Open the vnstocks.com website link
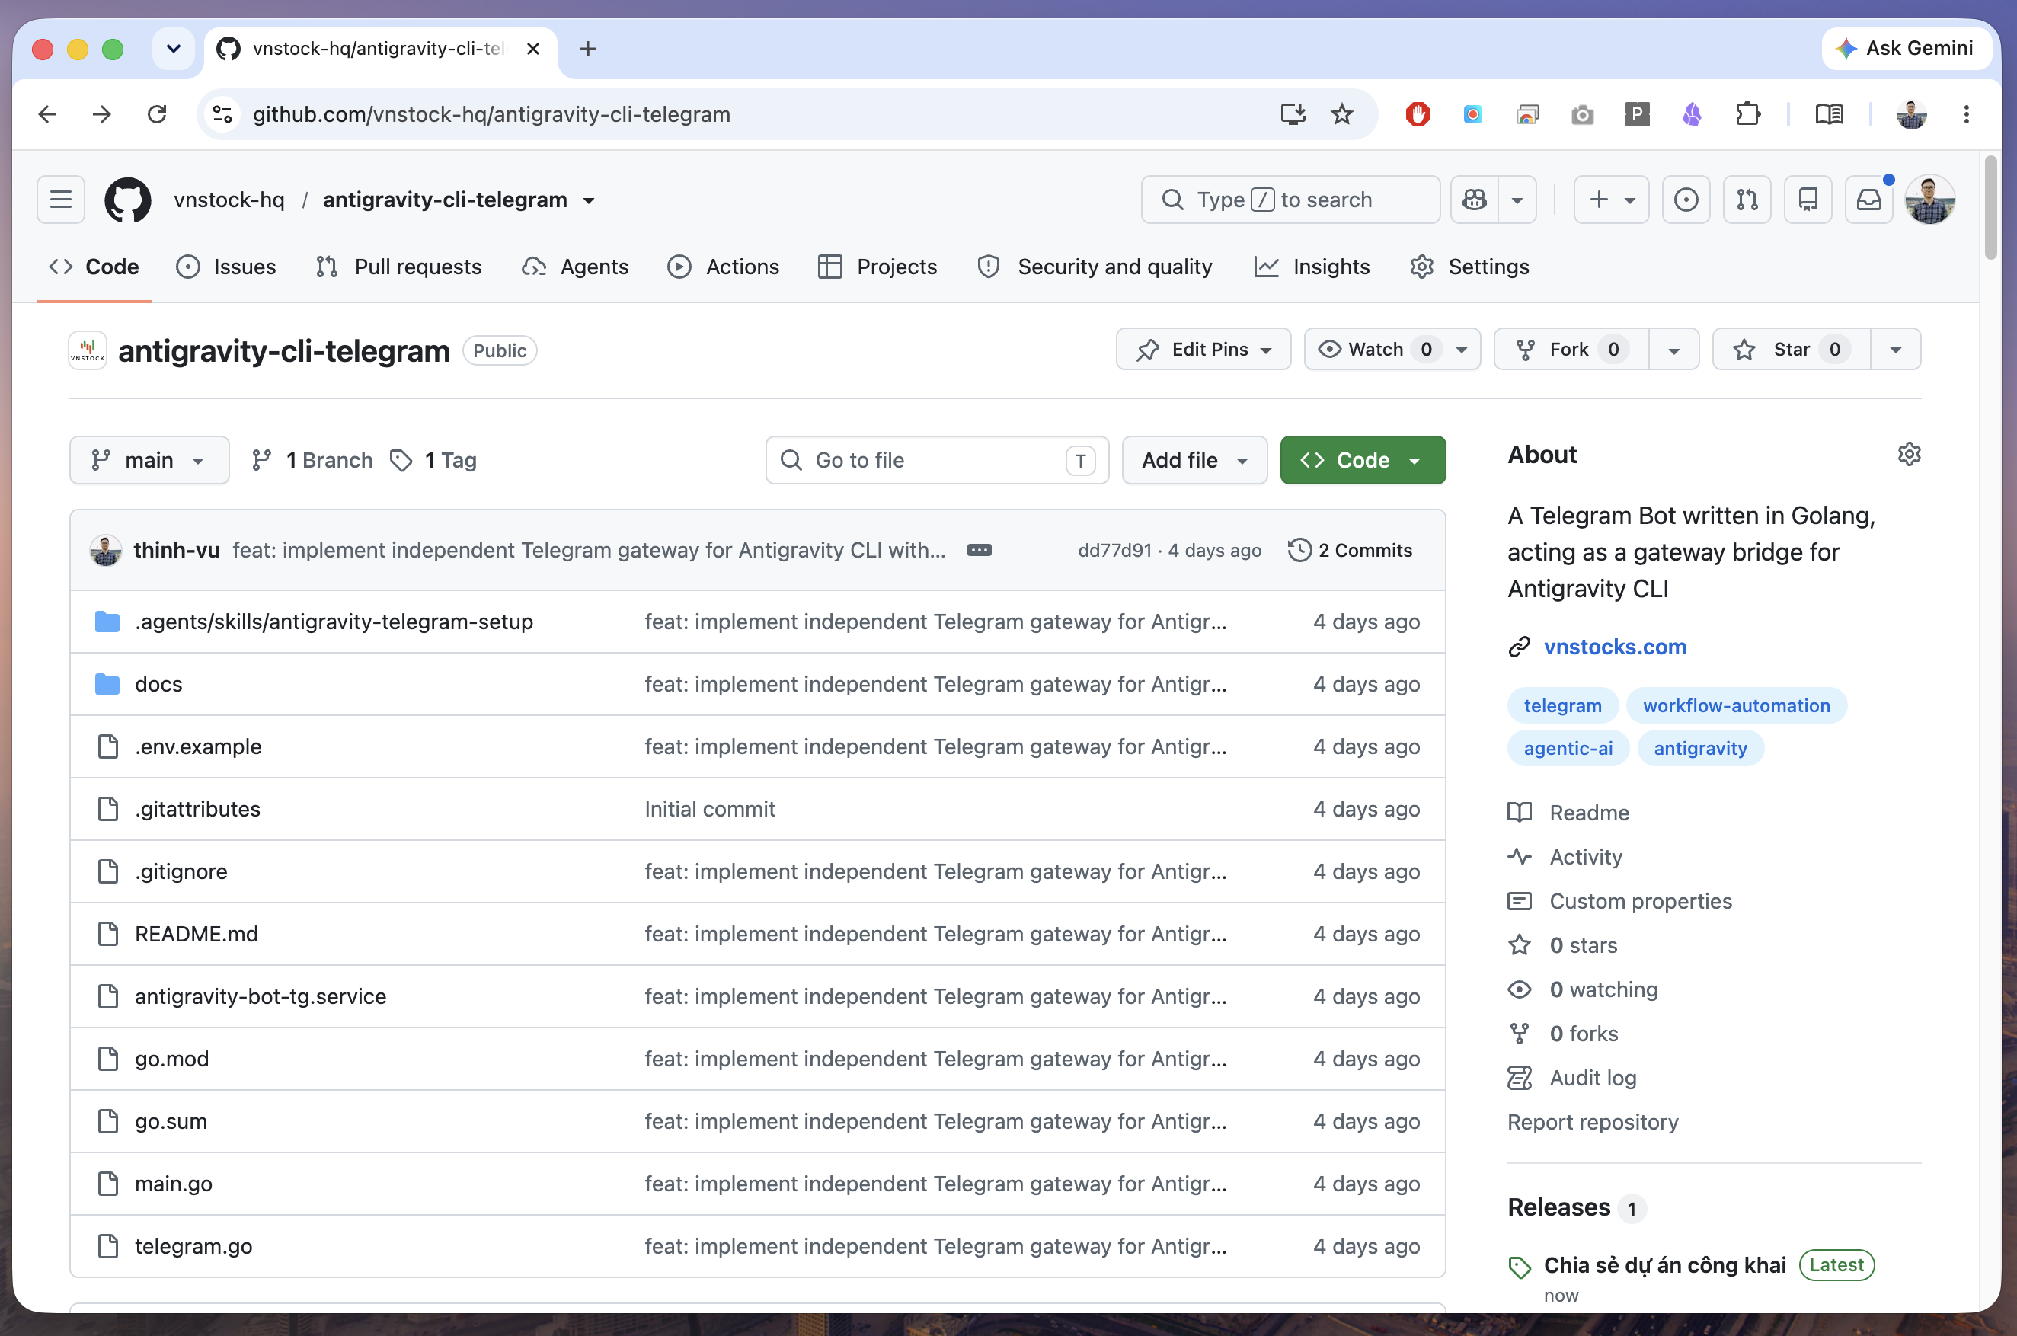2017x1336 pixels. (x=1615, y=647)
